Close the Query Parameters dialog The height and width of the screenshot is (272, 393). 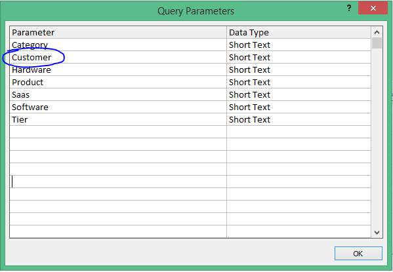[373, 9]
